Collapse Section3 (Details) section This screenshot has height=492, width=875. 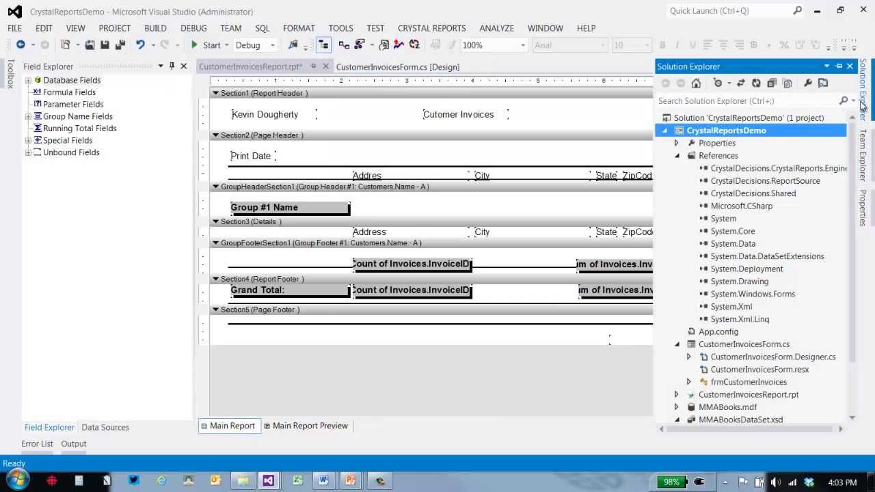point(215,221)
